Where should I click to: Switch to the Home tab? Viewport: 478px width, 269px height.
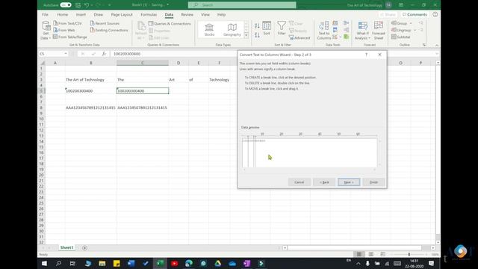[x=63, y=14]
